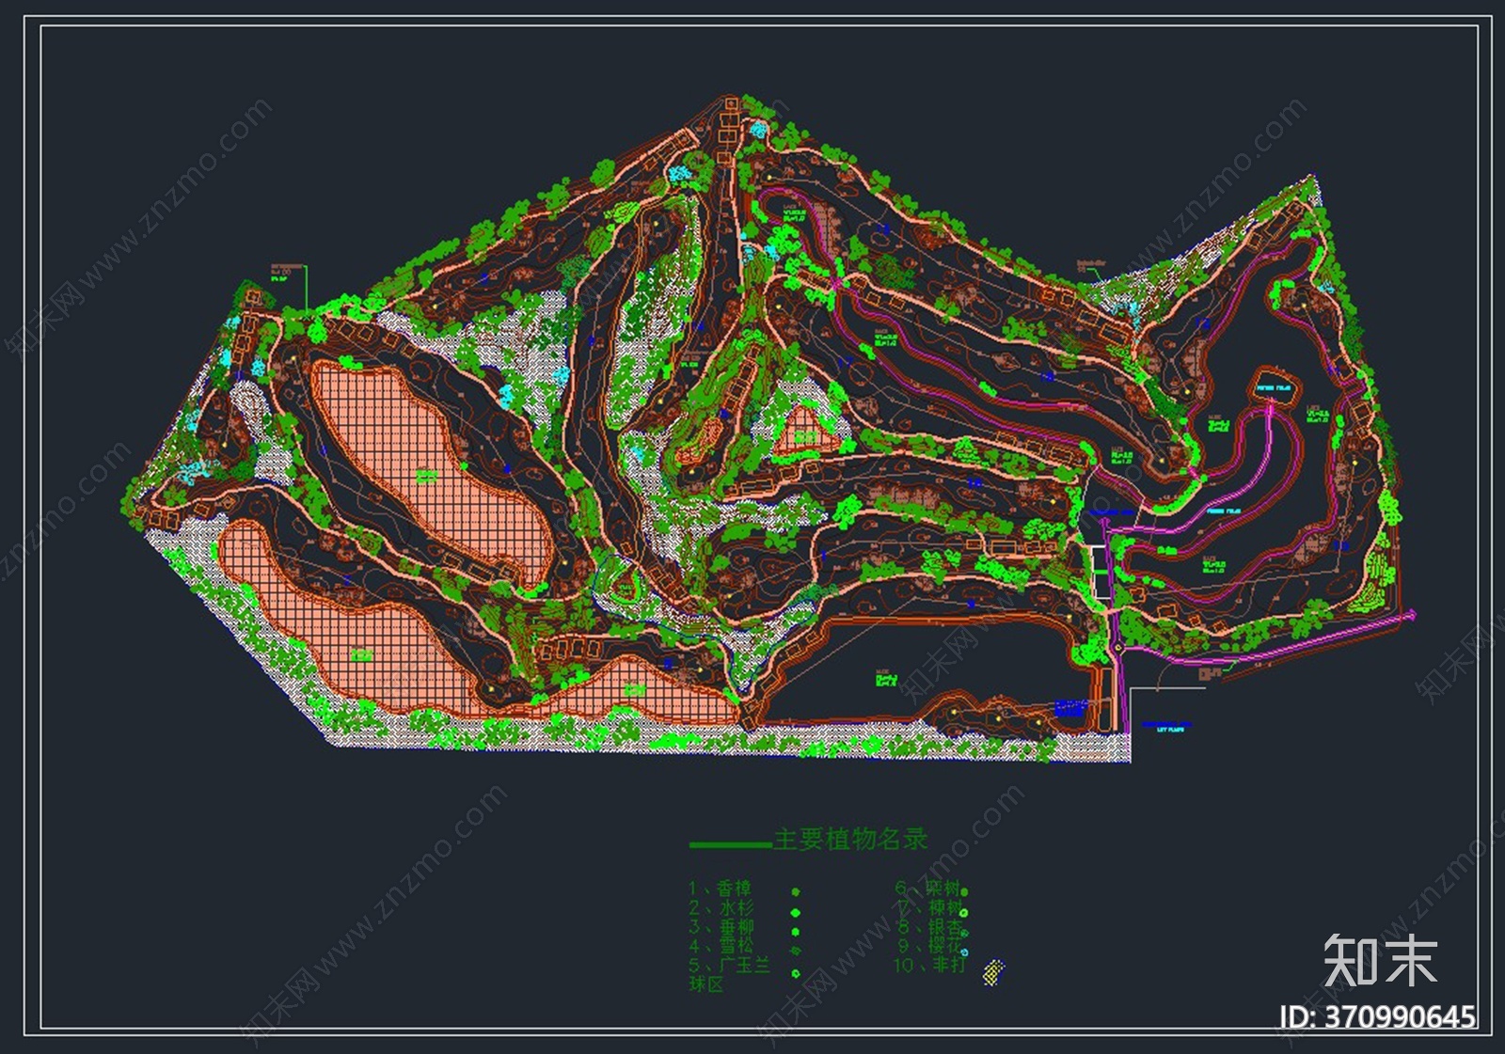Select legend entry 5、广玉兰
This screenshot has width=1505, height=1054.
729,966
